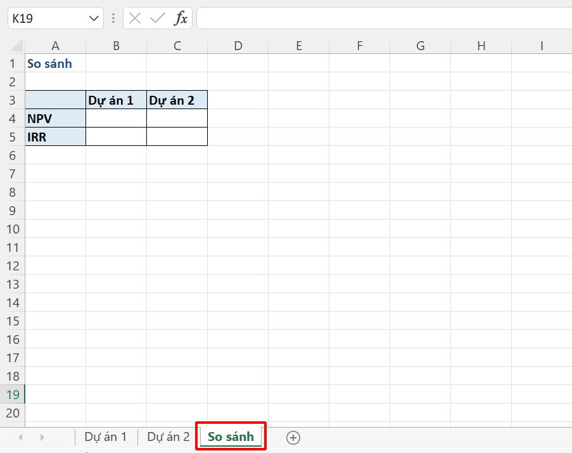Viewport: 572px width, 453px height.
Task: Select empty NPV cell under Dự án 1
Action: 116,119
